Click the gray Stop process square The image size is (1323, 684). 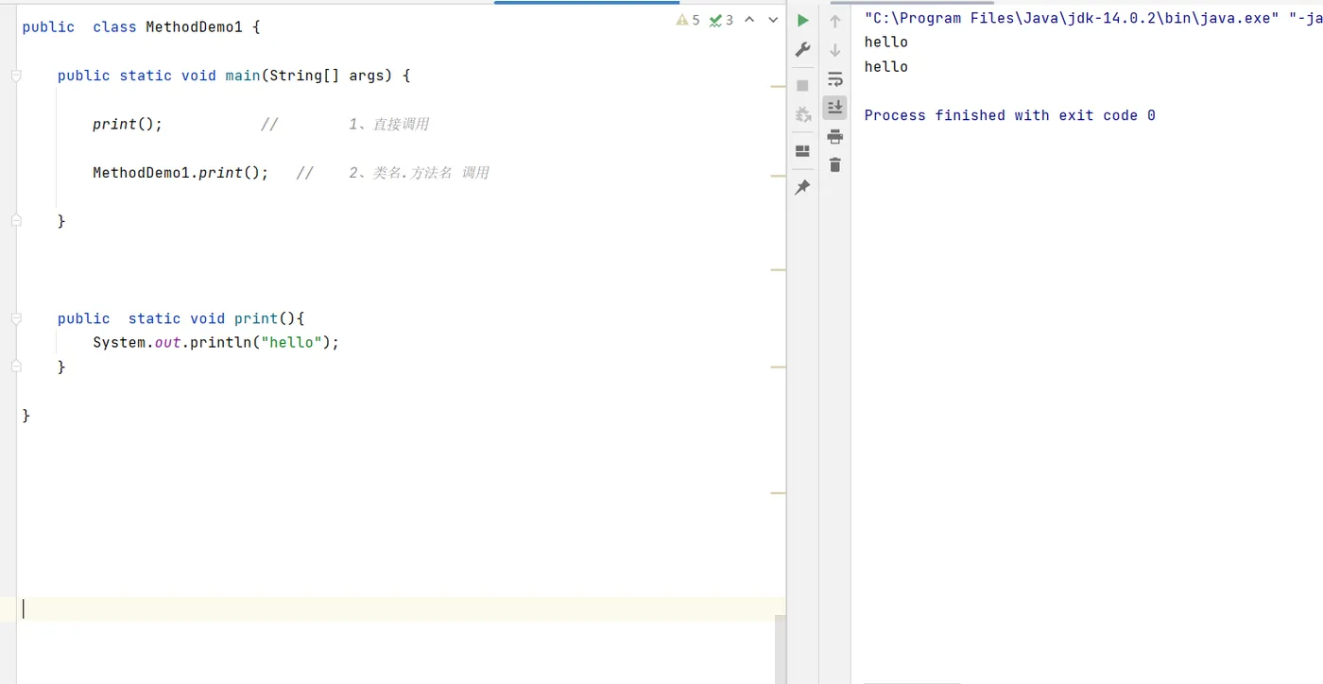(x=802, y=85)
